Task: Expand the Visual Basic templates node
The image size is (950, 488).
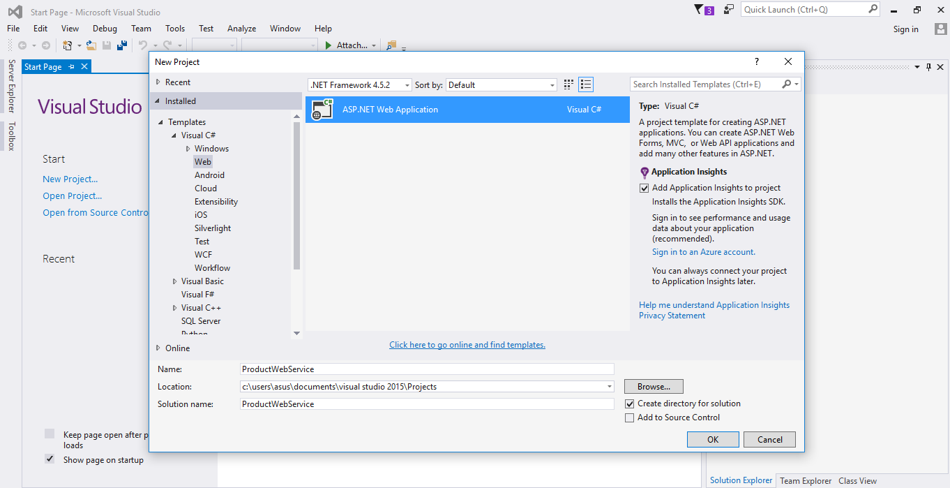Action: point(175,281)
